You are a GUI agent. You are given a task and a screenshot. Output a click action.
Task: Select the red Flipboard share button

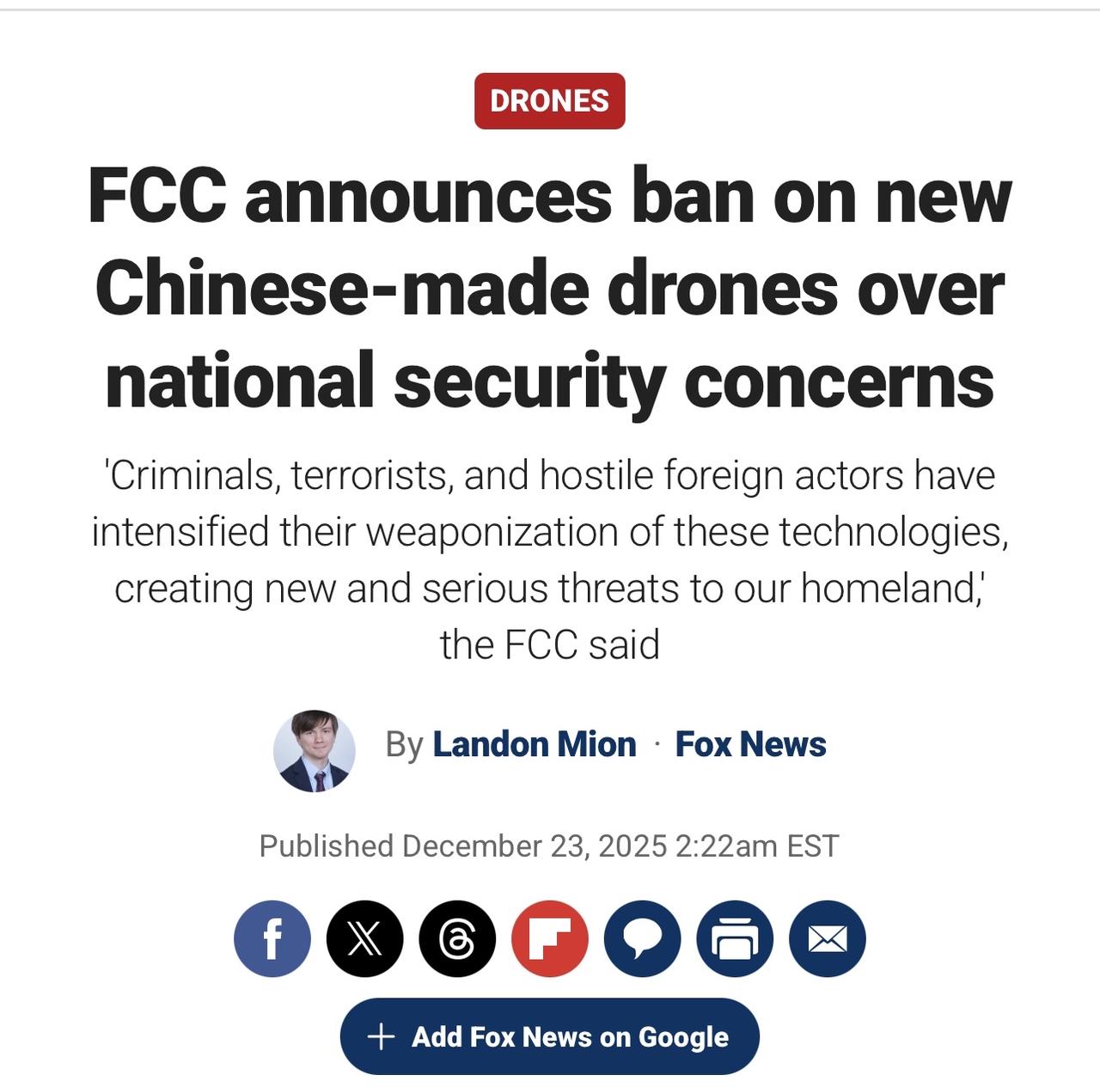[548, 937]
